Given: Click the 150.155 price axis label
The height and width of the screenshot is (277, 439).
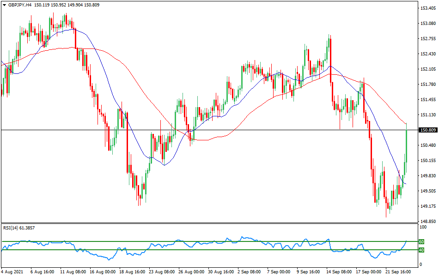Looking at the screenshot, I should point(427,161).
